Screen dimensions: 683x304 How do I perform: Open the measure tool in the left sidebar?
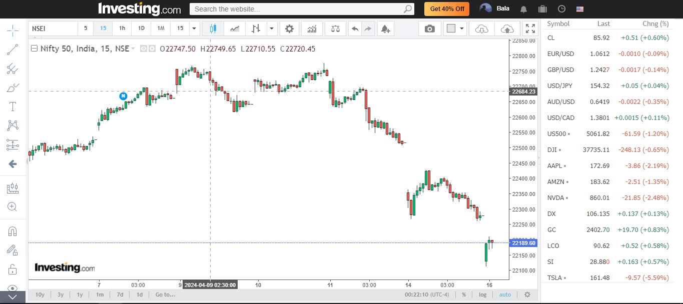click(x=13, y=188)
